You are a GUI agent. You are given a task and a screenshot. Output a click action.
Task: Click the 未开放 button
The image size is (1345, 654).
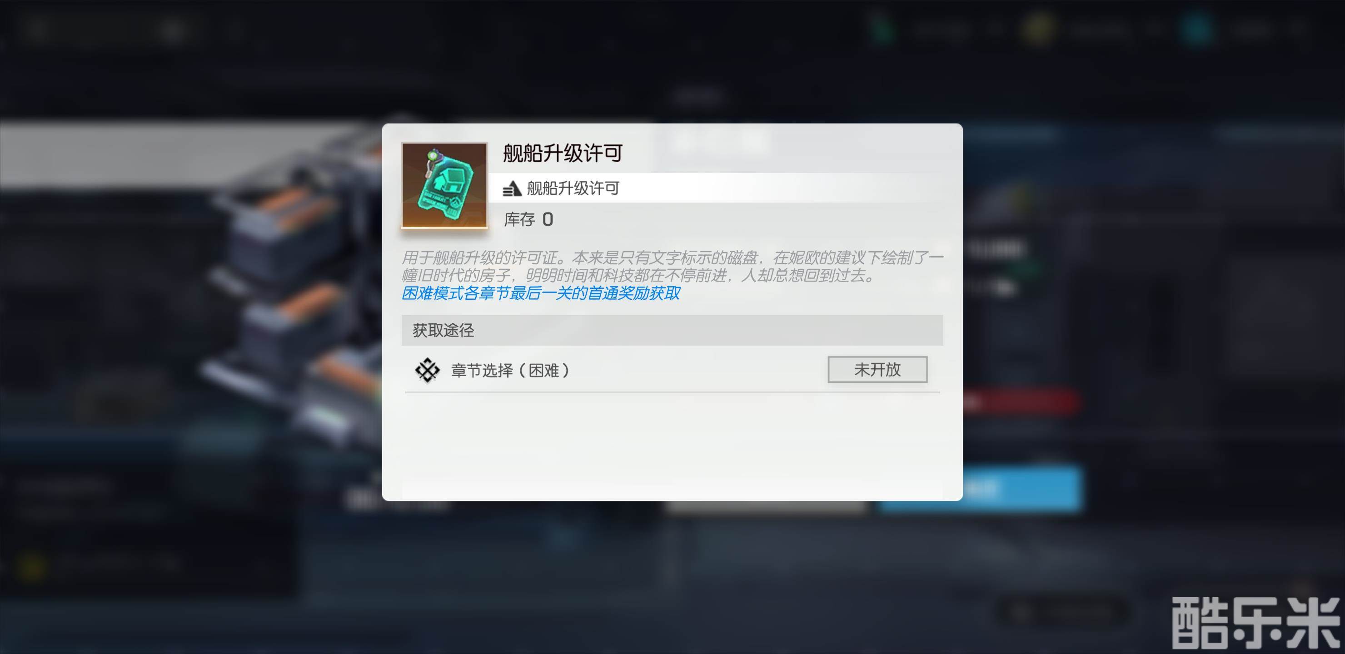[877, 370]
